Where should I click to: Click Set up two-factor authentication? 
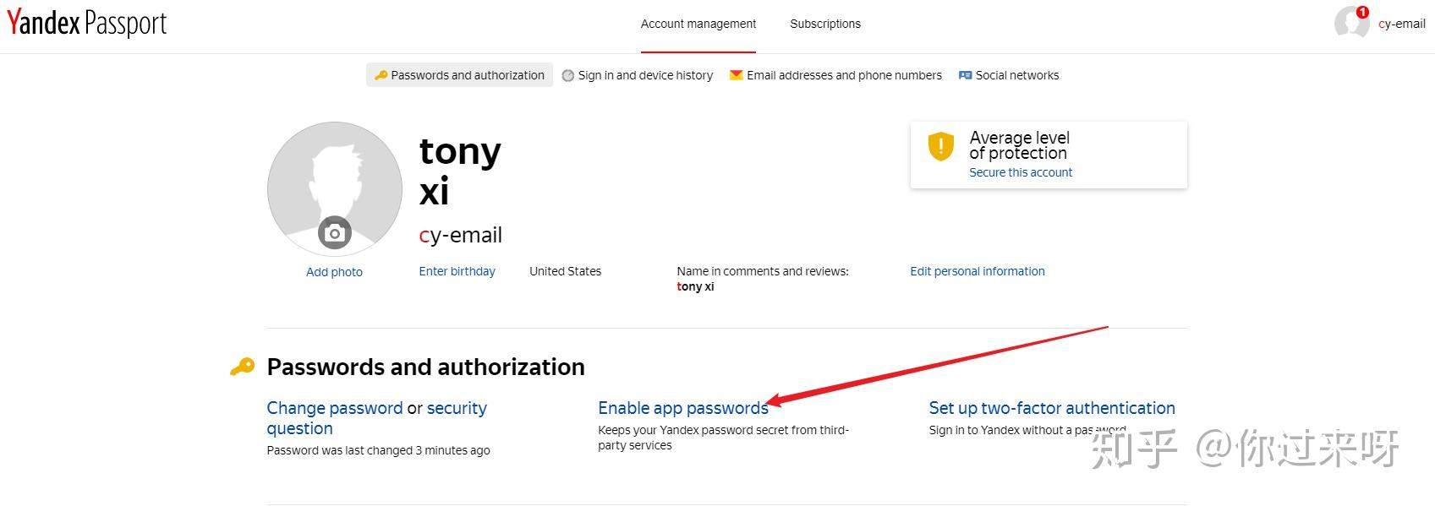tap(1052, 408)
